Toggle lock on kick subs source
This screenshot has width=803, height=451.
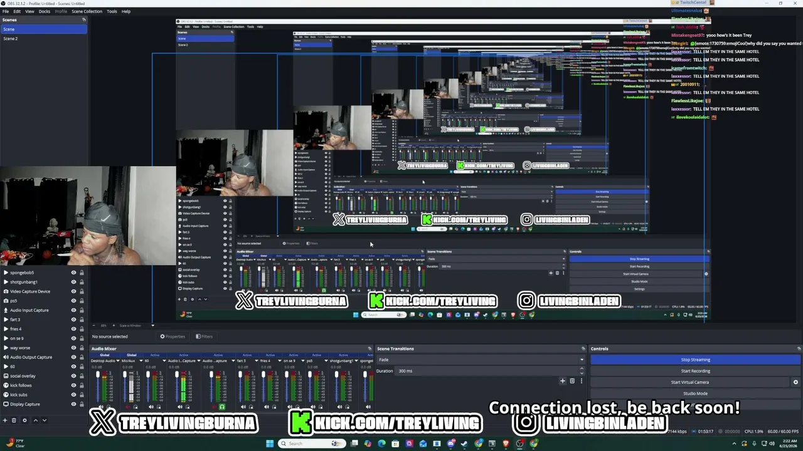pos(82,395)
